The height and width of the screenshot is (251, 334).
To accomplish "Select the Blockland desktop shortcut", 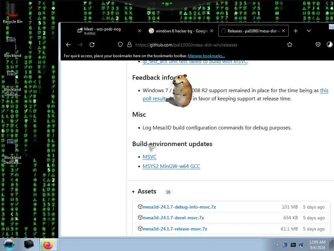I will click(12, 47).
